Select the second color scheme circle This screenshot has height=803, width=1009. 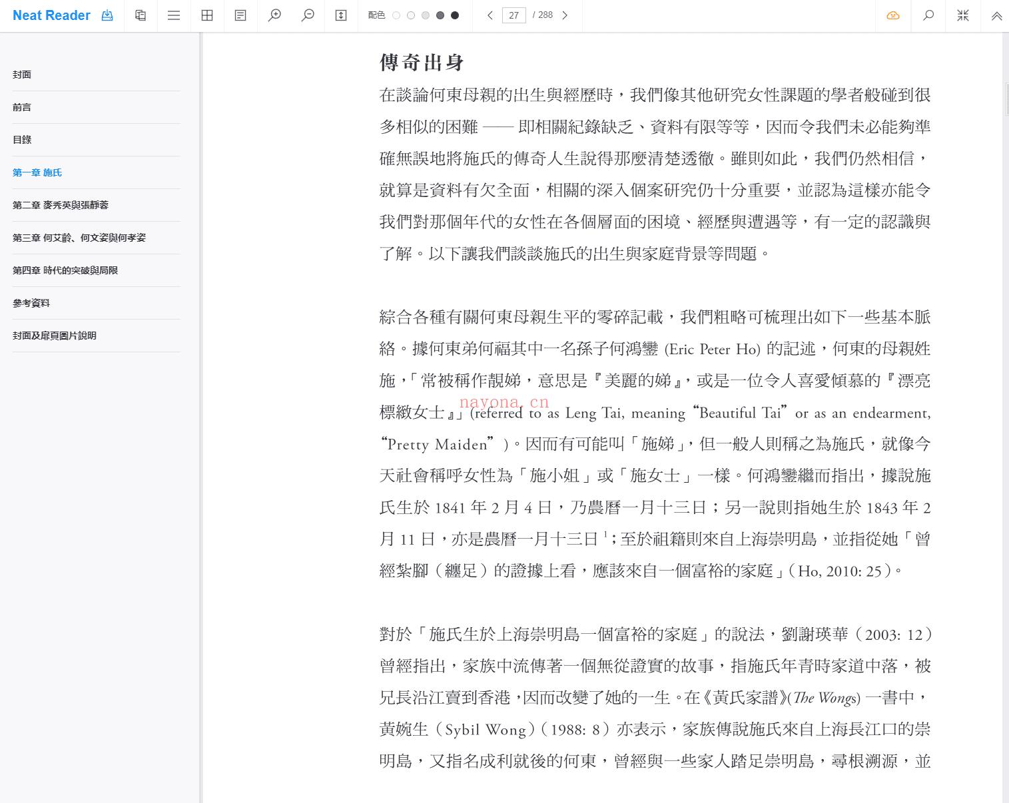click(411, 15)
